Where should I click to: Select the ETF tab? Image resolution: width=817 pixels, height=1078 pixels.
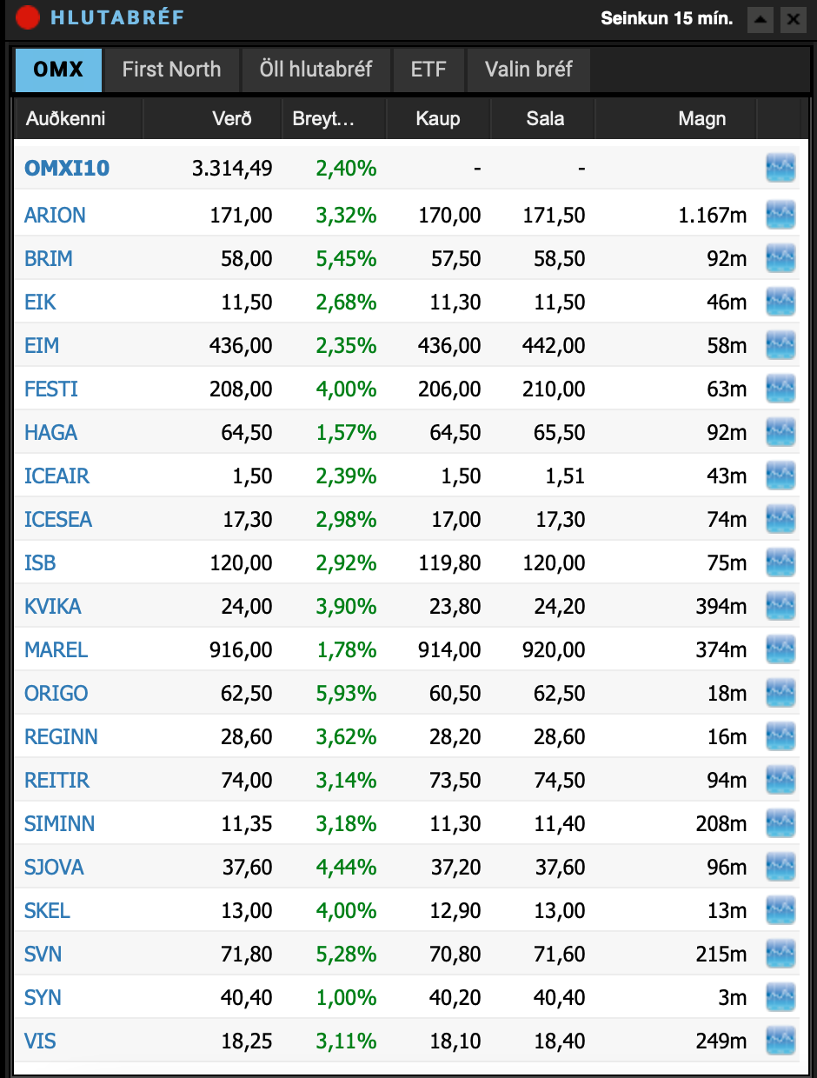point(428,70)
